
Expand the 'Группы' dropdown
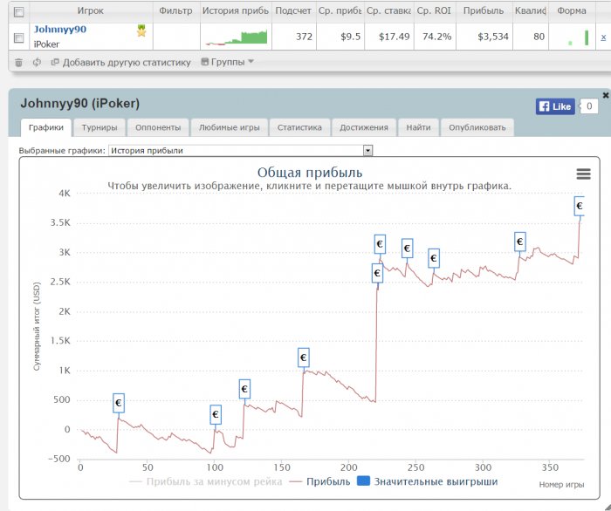[227, 62]
